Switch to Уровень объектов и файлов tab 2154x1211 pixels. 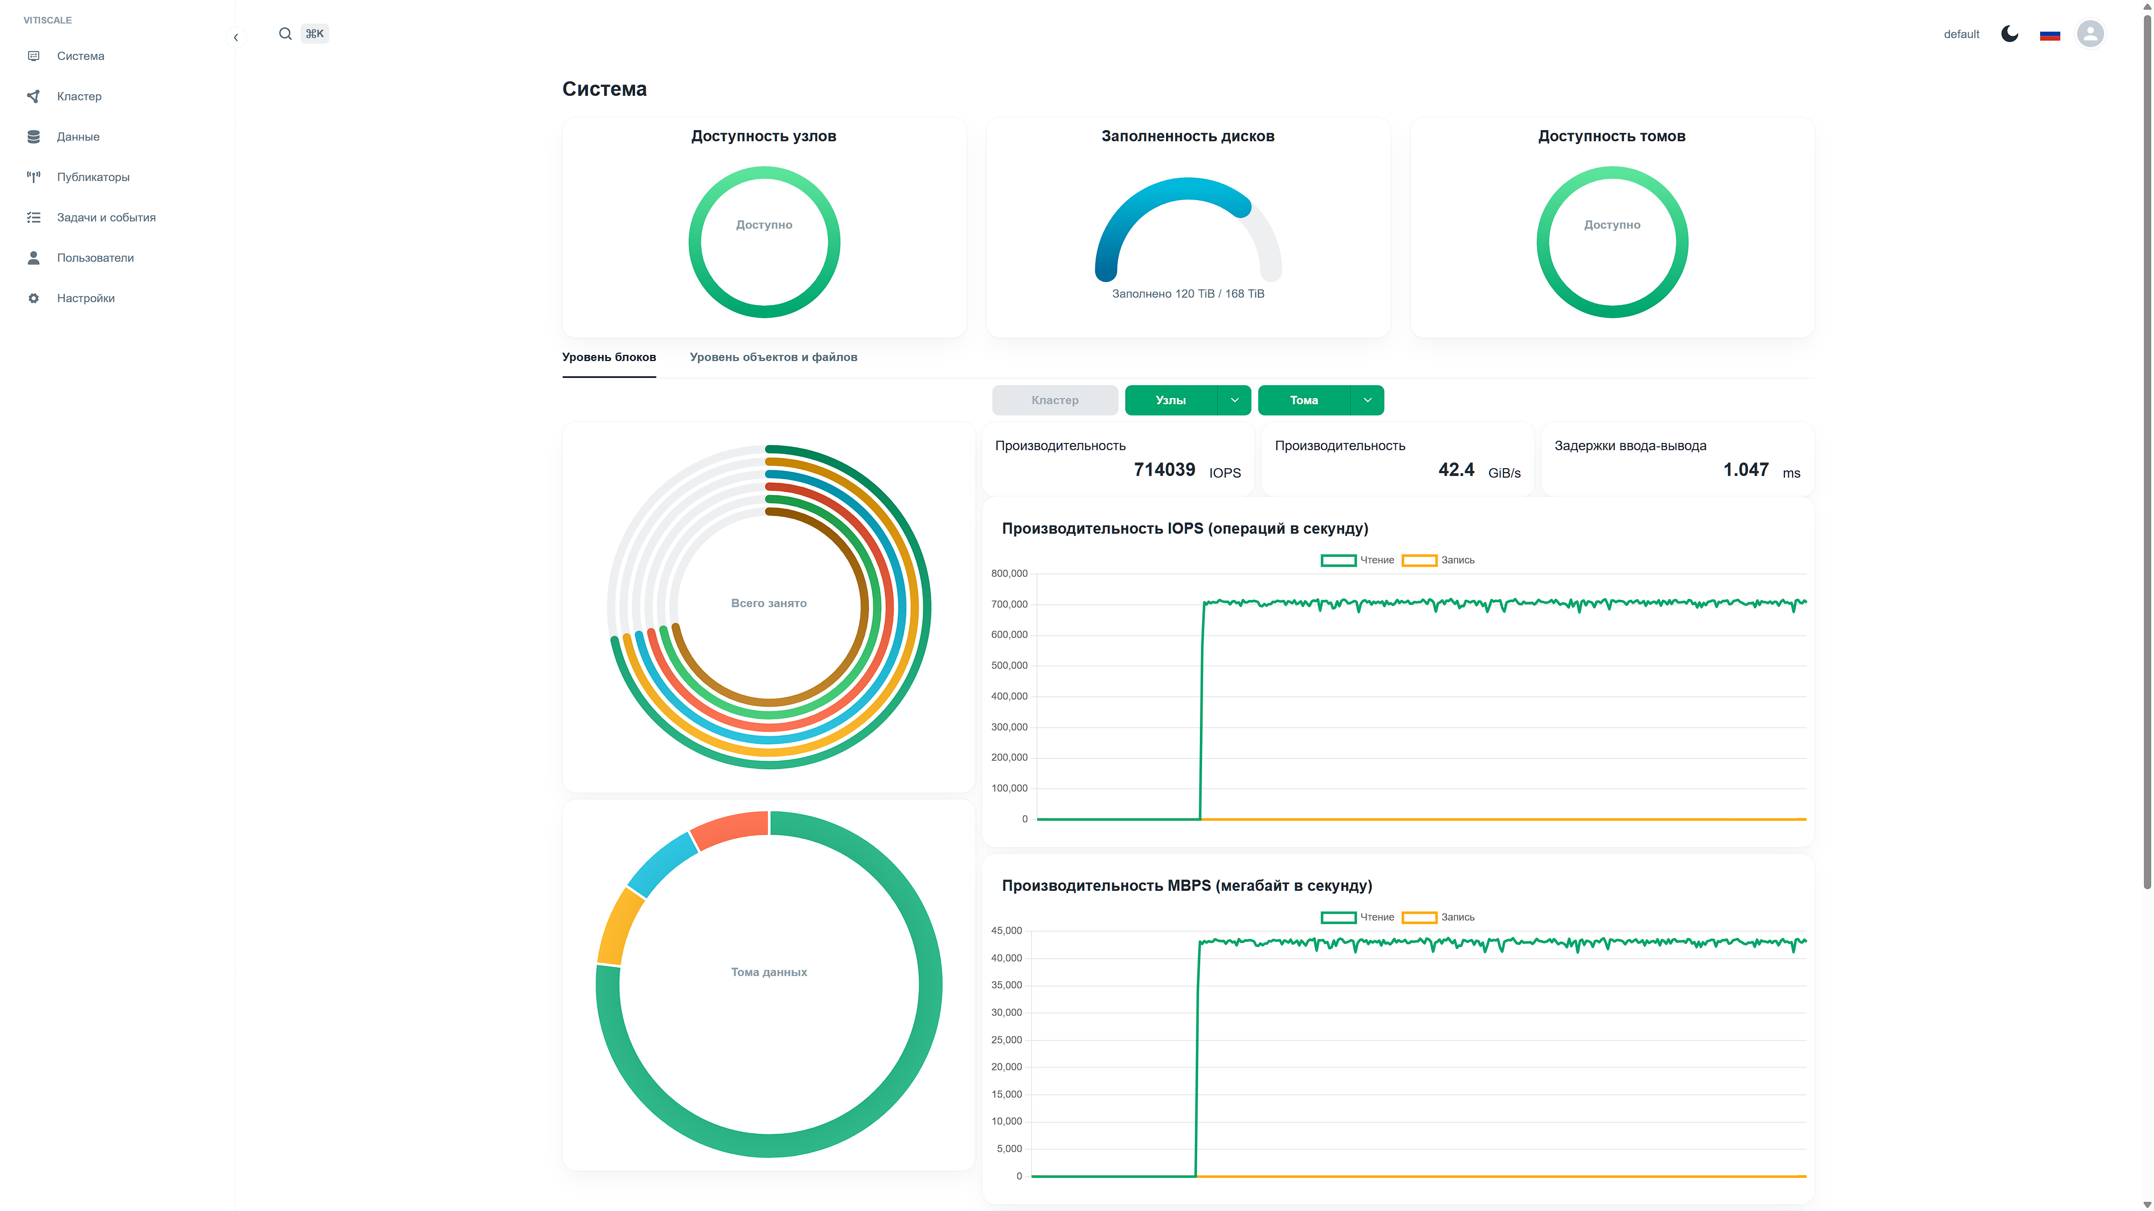point(774,357)
